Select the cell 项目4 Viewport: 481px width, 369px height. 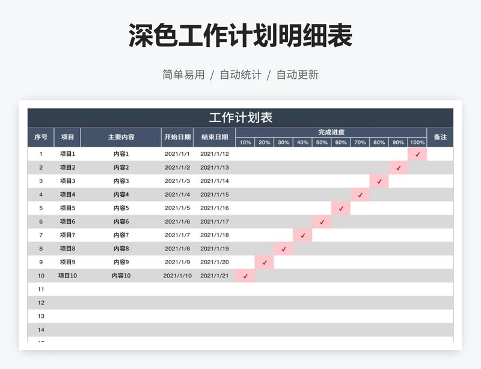(67, 194)
